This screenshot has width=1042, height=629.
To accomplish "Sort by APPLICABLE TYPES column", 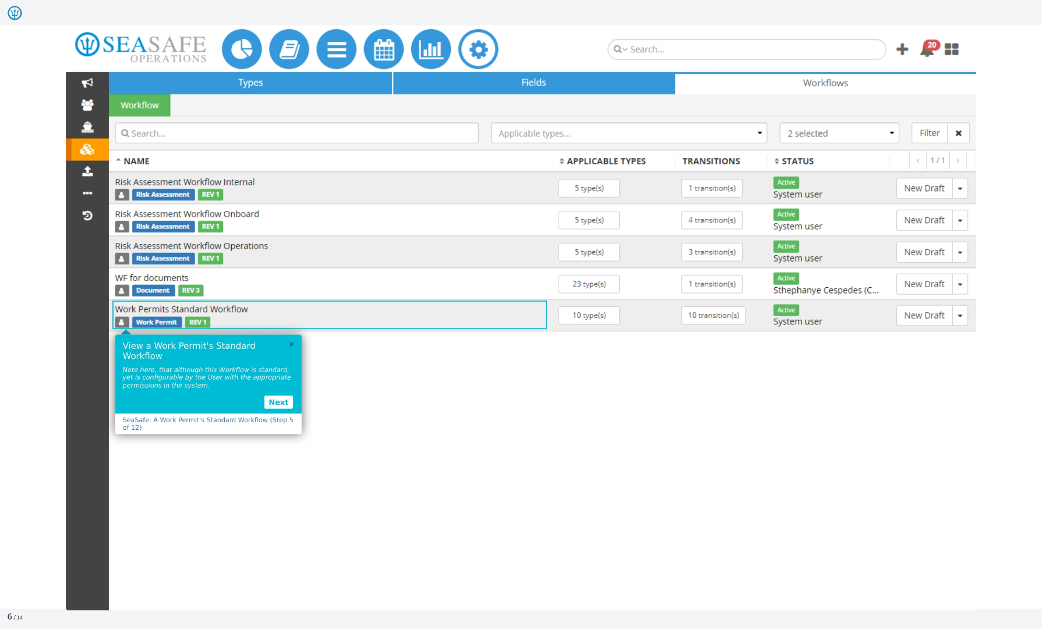I will (603, 161).
